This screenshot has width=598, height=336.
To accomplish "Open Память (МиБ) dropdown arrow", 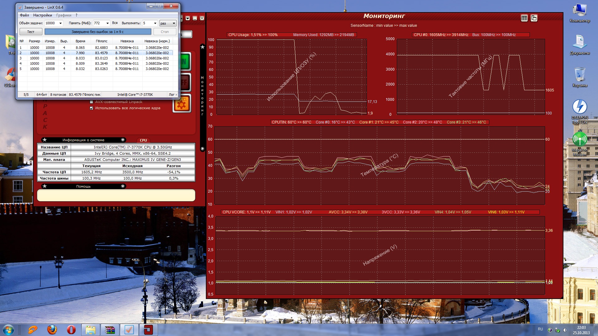I will [107, 23].
